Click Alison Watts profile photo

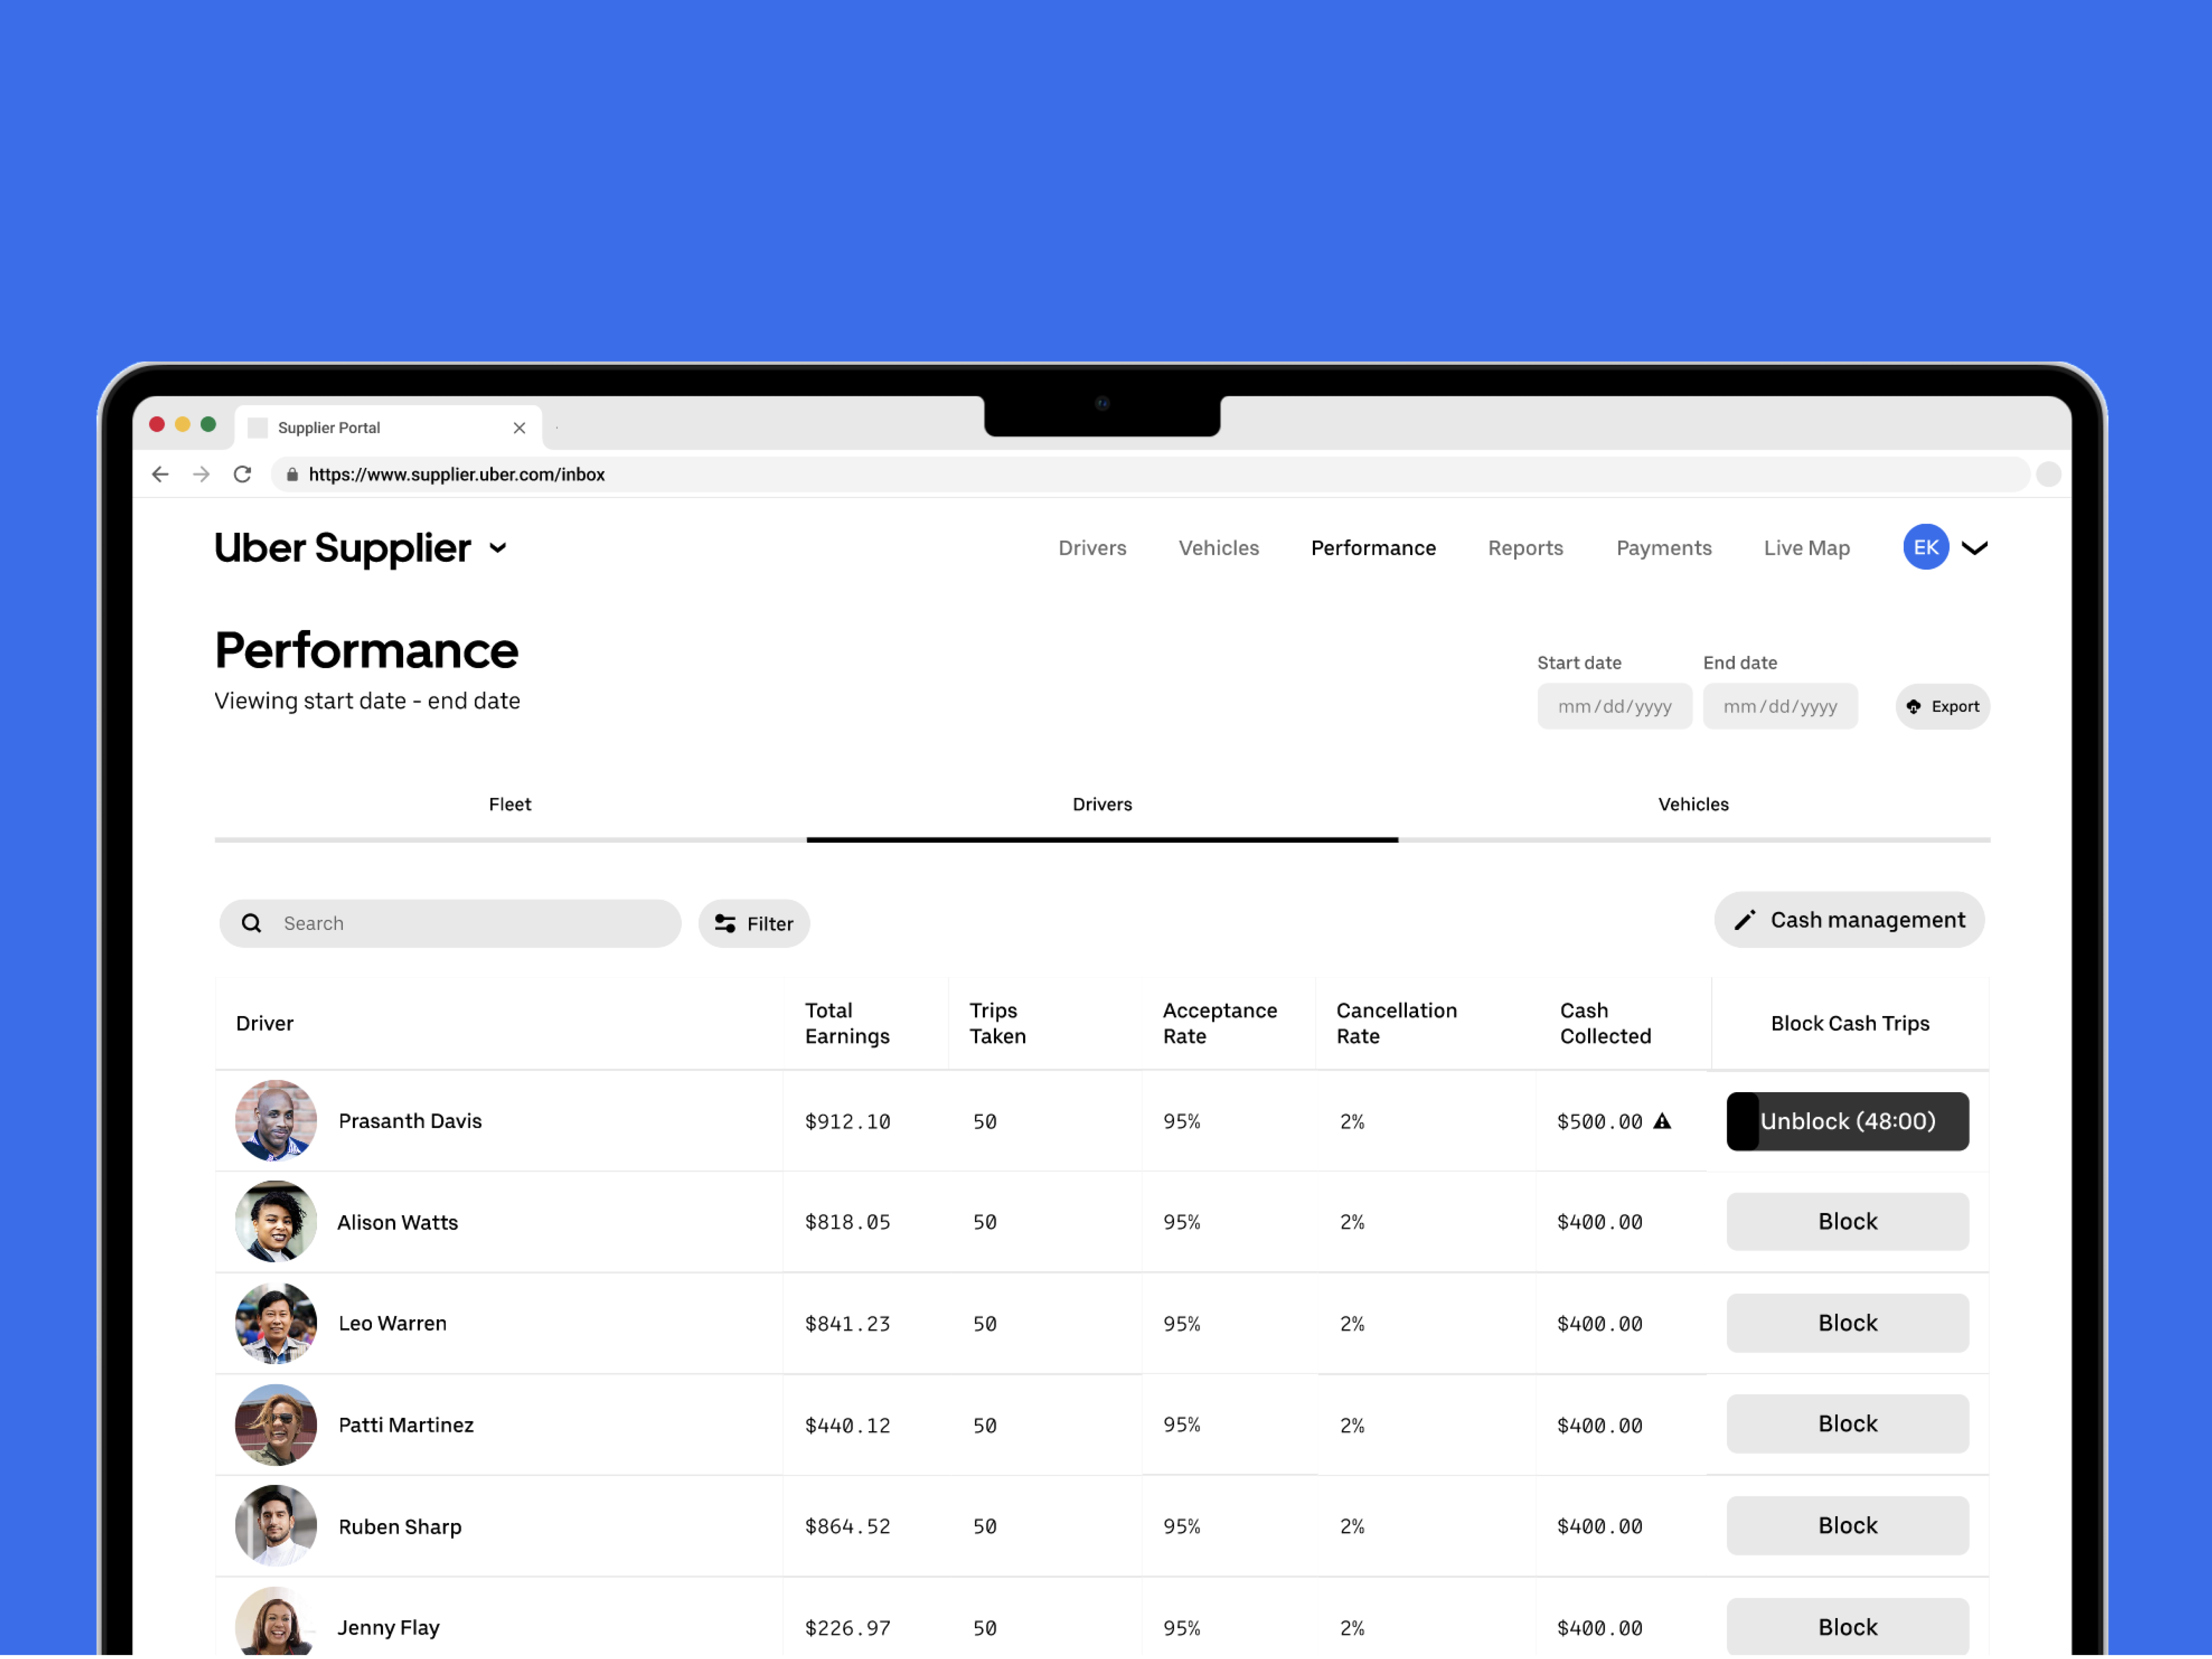pyautogui.click(x=276, y=1223)
